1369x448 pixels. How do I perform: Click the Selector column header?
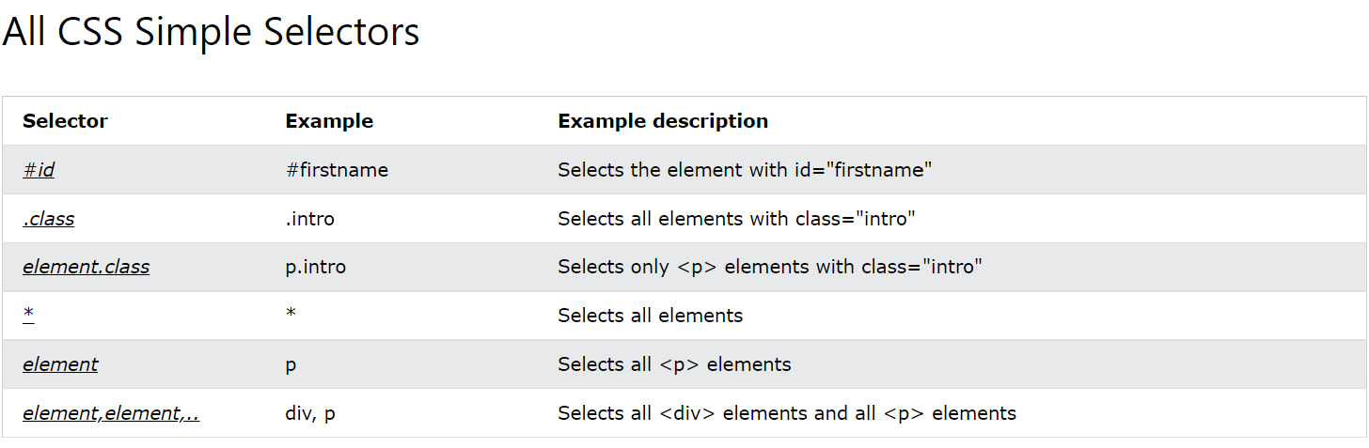pyautogui.click(x=65, y=121)
